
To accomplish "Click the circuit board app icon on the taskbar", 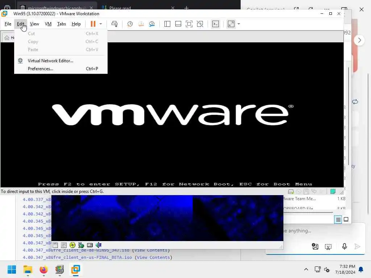I will point(60,269).
